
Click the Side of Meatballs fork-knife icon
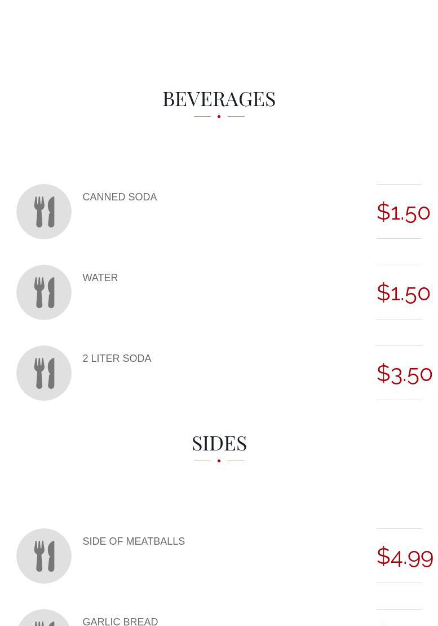point(44,556)
